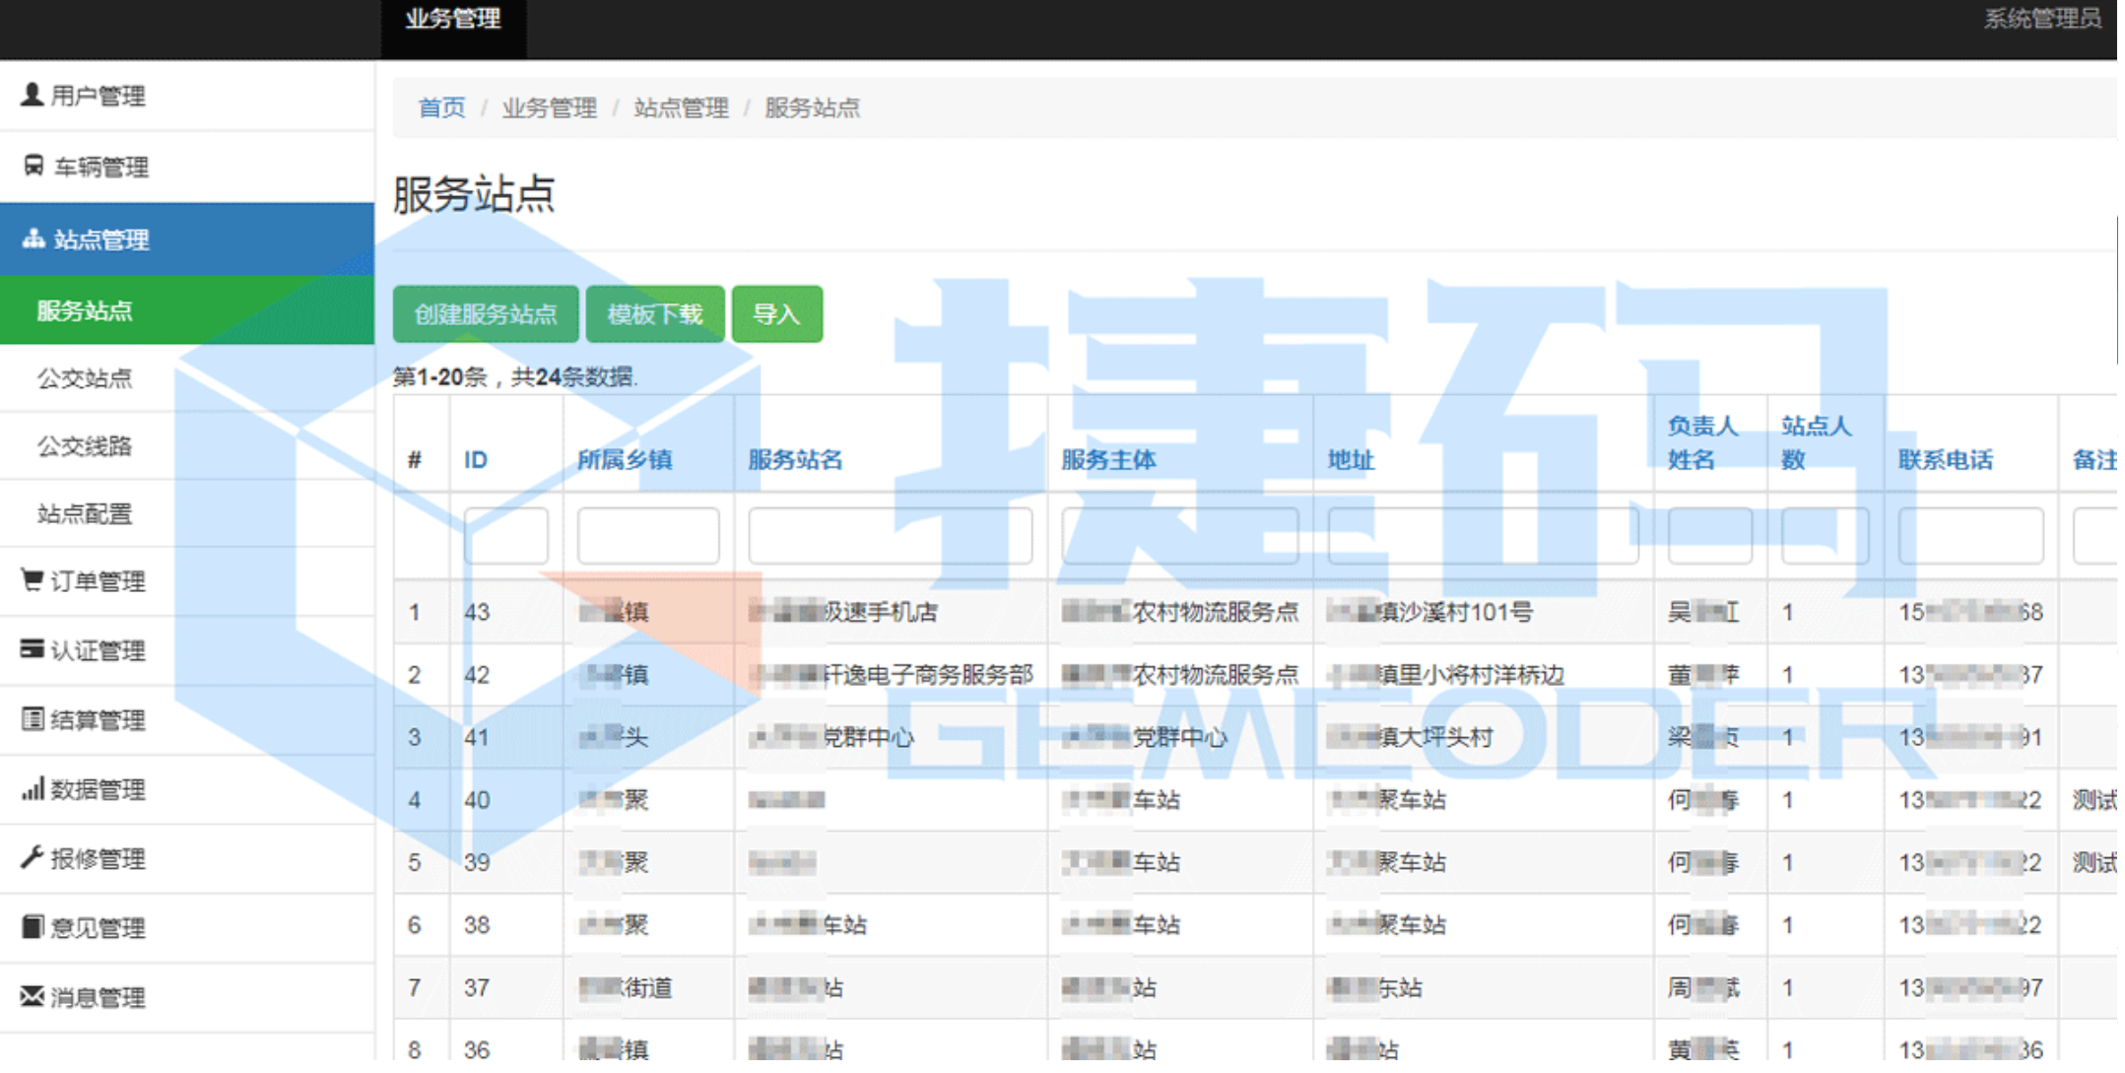The height and width of the screenshot is (1073, 2125).
Task: Open 公交线路 submenu item
Action: 85,446
